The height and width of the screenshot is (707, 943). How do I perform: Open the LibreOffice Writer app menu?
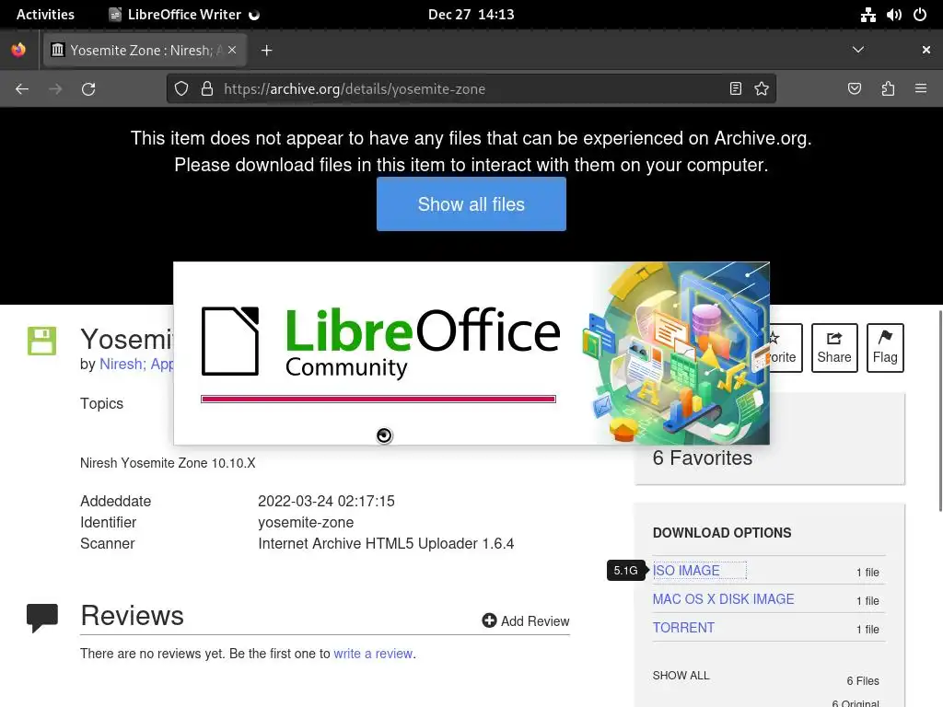click(183, 15)
